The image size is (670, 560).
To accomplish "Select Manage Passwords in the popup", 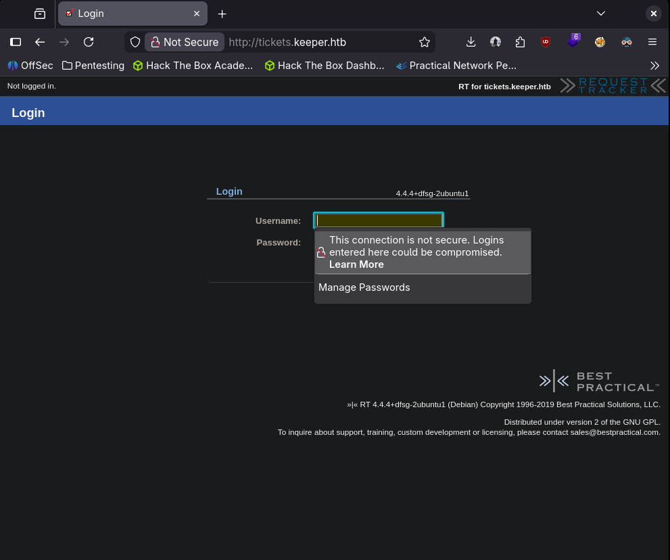I will coord(364,287).
